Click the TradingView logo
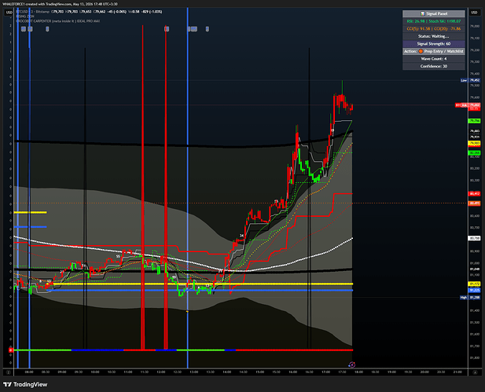This screenshot has height=392, width=485. point(25,385)
